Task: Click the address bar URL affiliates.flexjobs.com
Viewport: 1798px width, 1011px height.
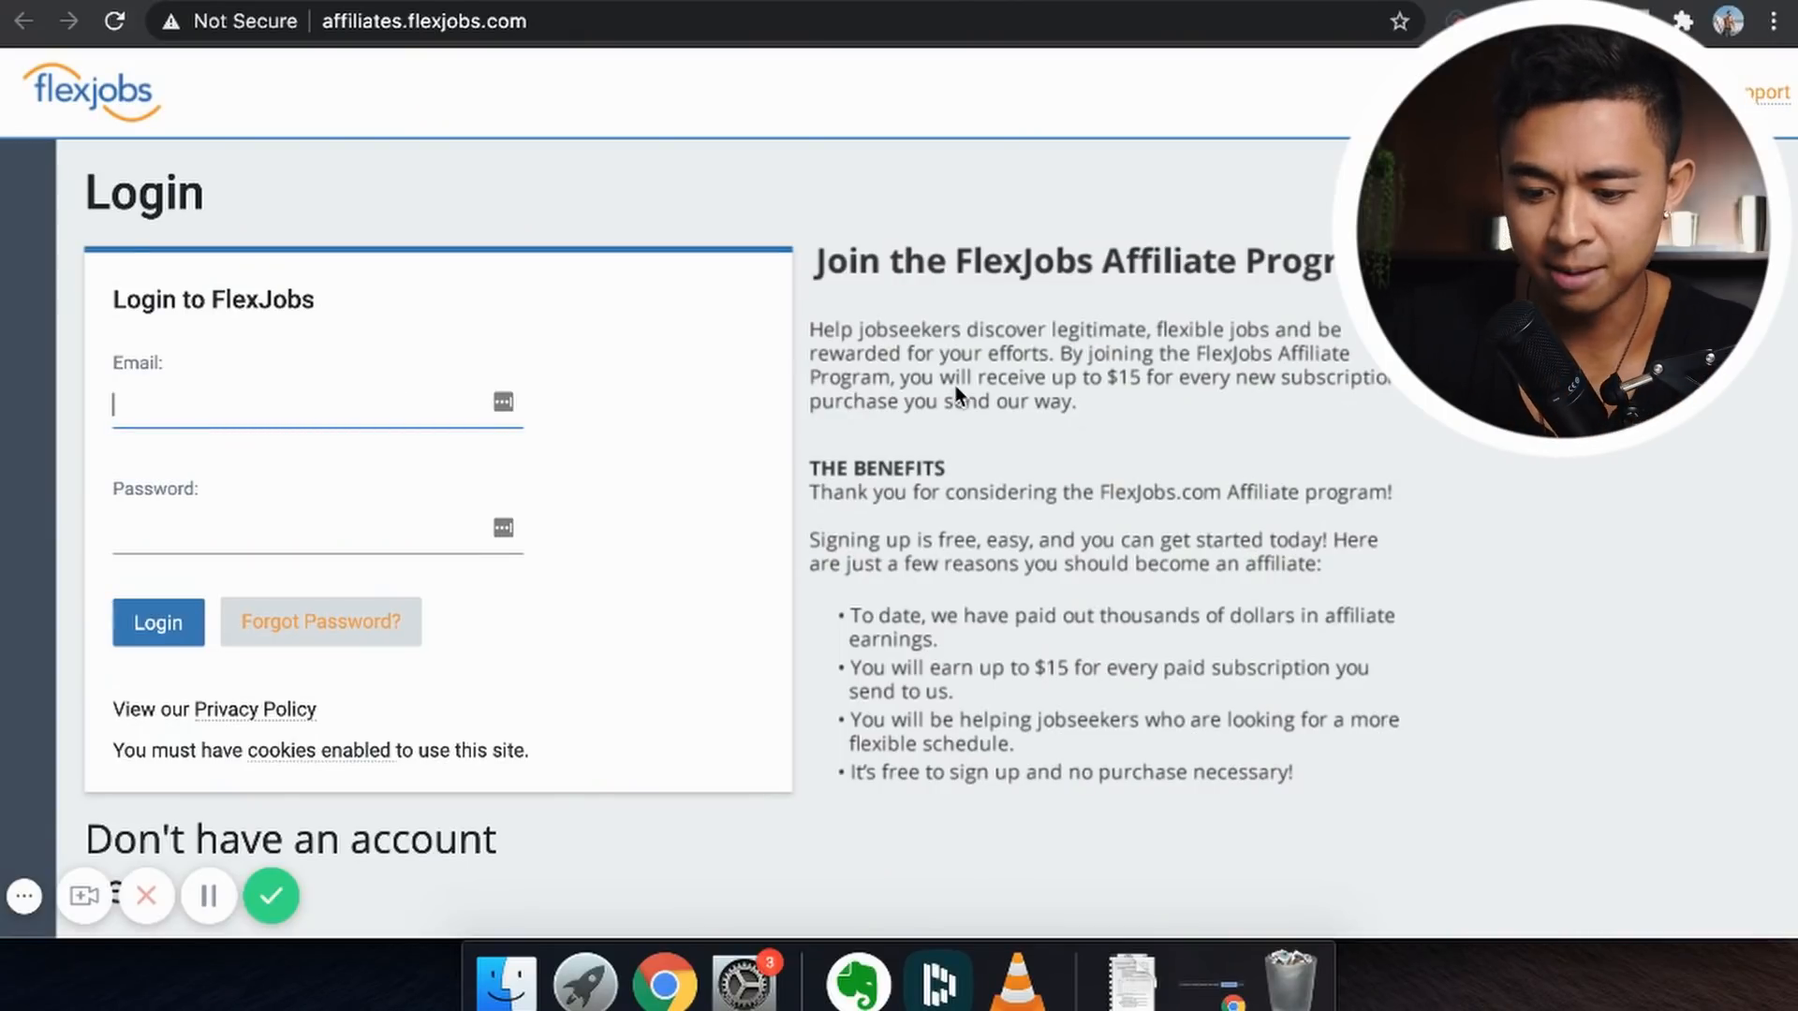Action: [x=424, y=21]
